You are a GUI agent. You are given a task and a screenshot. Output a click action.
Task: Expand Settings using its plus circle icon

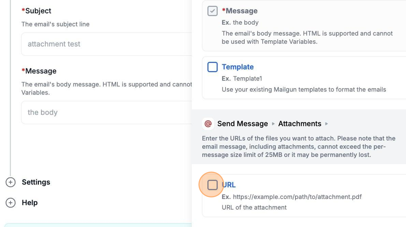(11, 182)
